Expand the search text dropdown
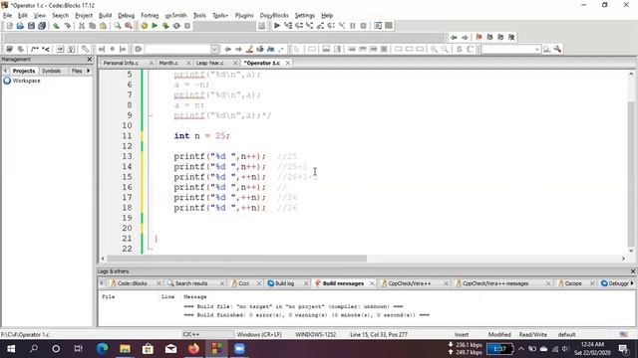Viewport: 638px width, 358px height. click(x=537, y=49)
